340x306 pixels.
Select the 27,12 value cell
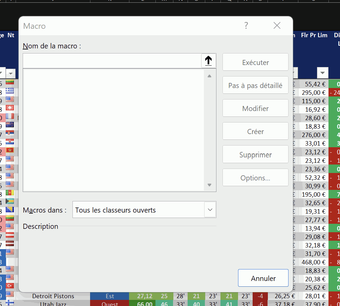[143, 296]
